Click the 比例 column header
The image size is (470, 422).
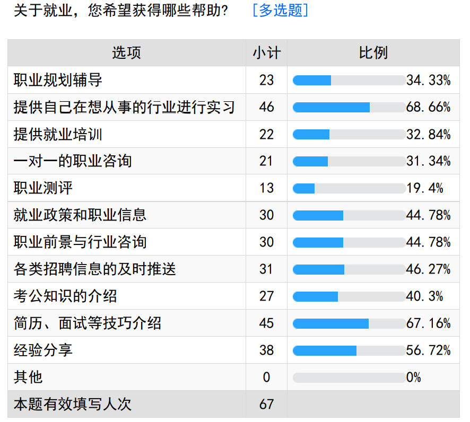coord(373,53)
